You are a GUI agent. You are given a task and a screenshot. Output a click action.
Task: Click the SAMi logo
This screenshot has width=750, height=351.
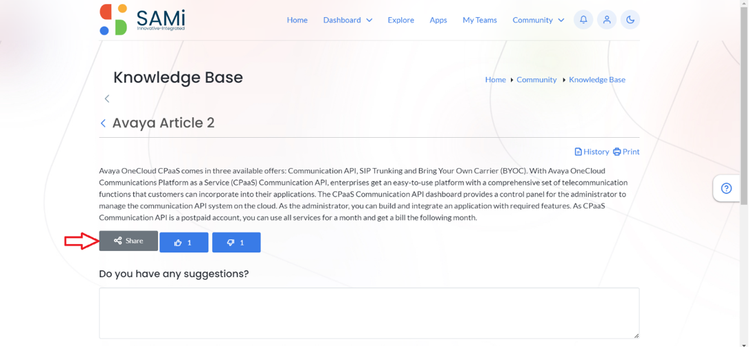pos(142,20)
